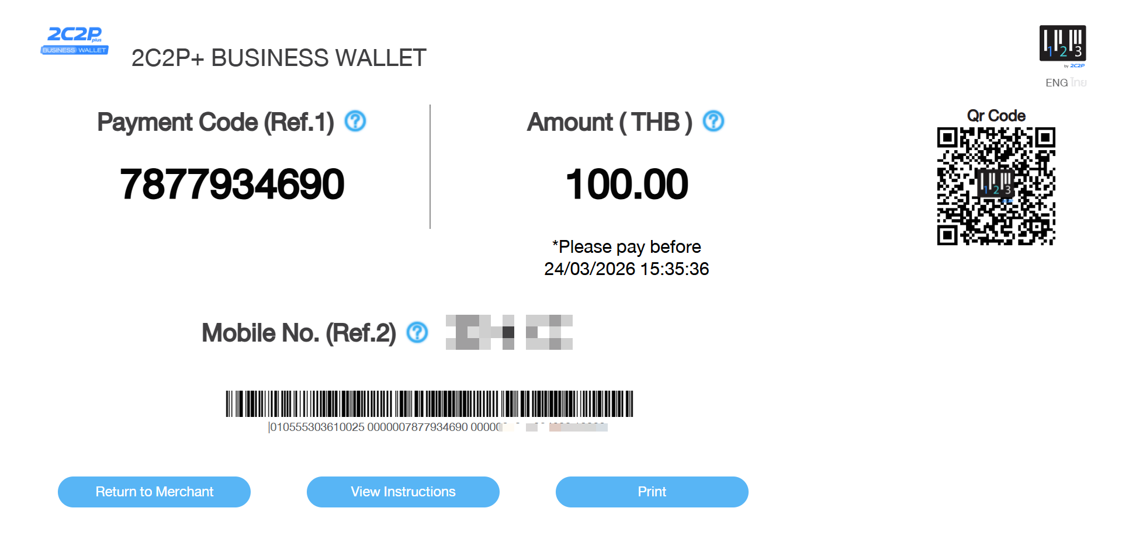
Task: Open View Instructions
Action: [x=403, y=492]
